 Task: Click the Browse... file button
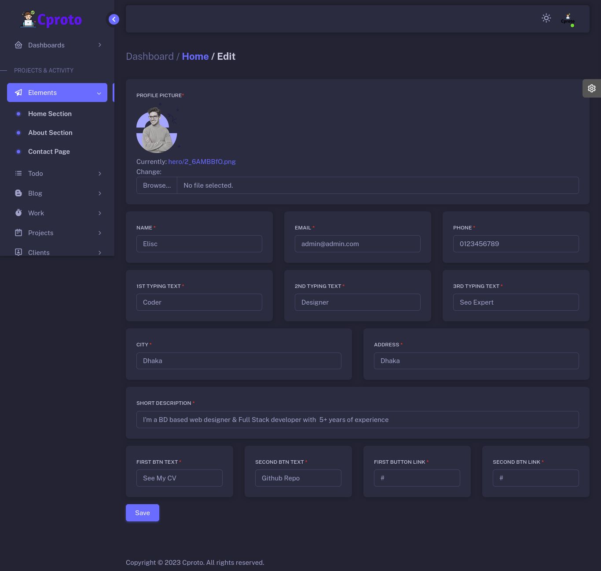pos(157,185)
